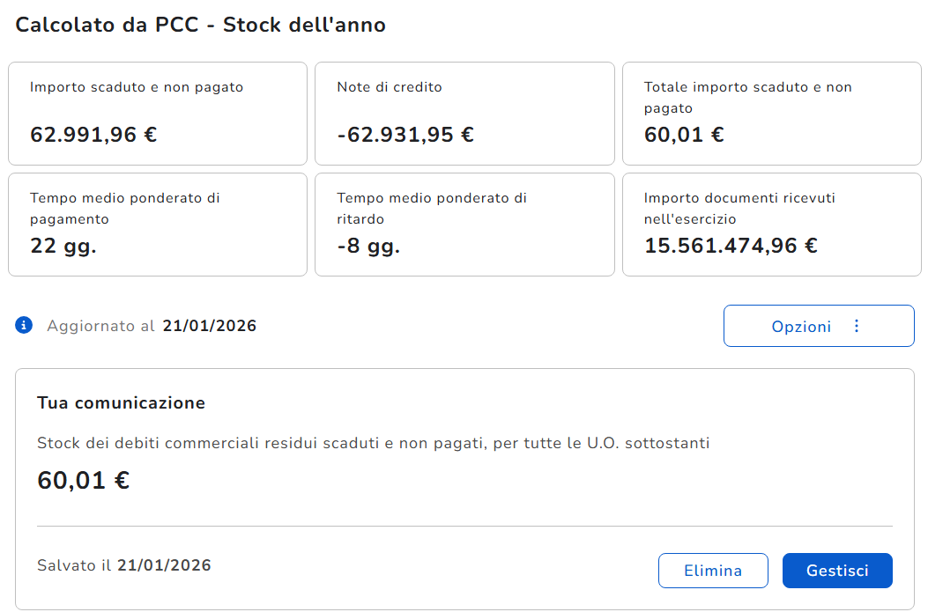Image resolution: width=928 pixels, height=612 pixels.
Task: Select the Tua comunicazione heading
Action: tap(121, 403)
